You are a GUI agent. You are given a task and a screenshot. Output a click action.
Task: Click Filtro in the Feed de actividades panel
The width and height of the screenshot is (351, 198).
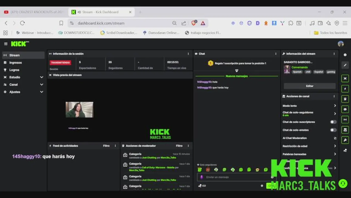coord(106,146)
